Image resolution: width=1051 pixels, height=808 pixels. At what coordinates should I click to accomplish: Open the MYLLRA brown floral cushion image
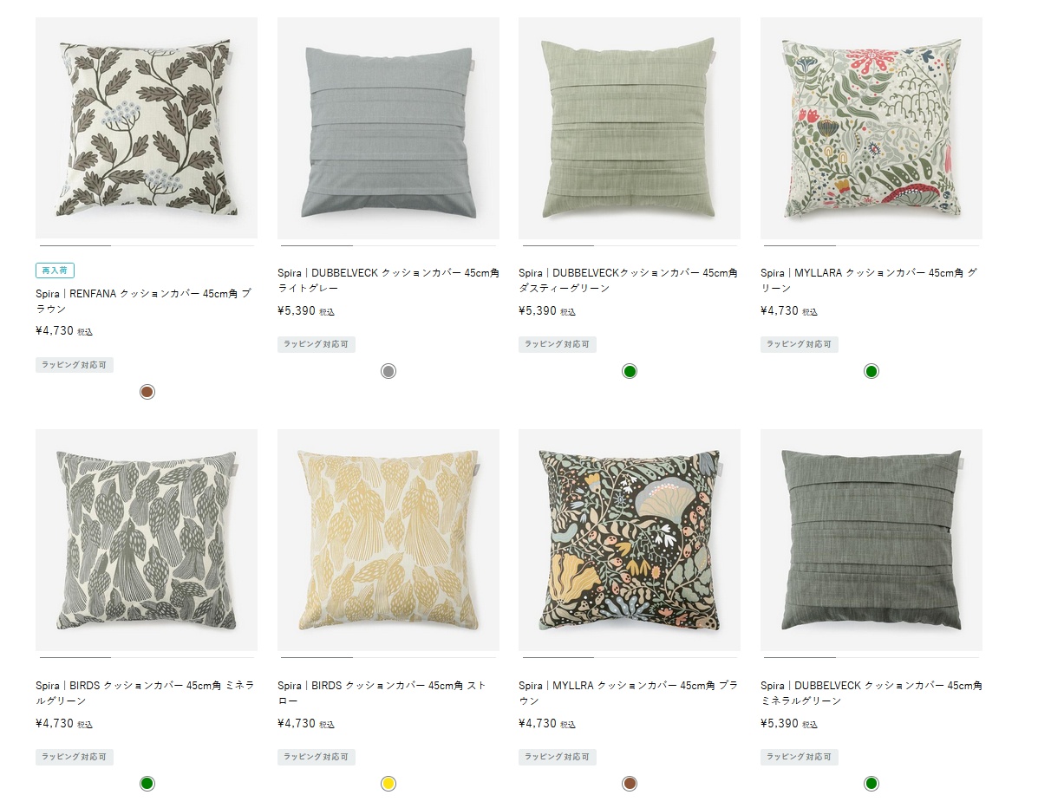(x=630, y=540)
